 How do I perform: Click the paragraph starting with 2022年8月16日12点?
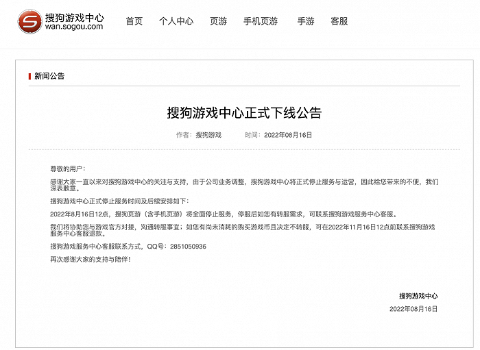223,214
